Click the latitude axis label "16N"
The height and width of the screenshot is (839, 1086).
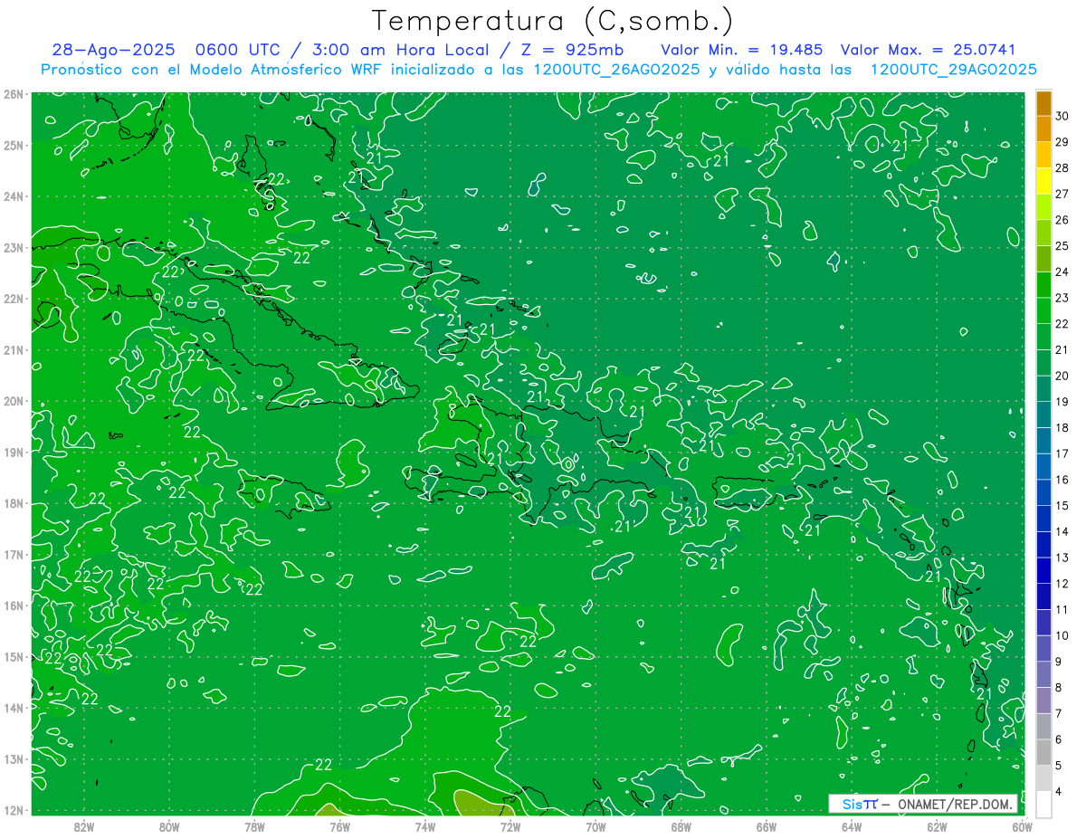tap(13, 605)
